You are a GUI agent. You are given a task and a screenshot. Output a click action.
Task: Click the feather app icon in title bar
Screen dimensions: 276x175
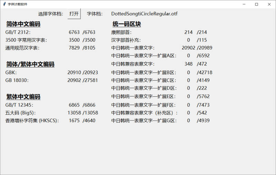[x=4, y=4]
